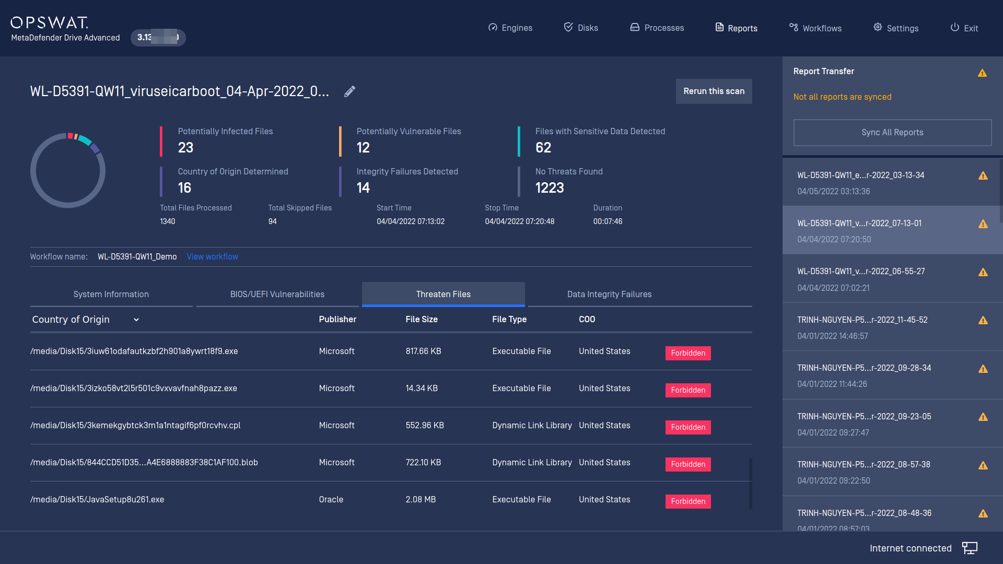1003x564 pixels.
Task: Click Forbidden badge for JavaSetup8u261.exe
Action: pyautogui.click(x=688, y=501)
